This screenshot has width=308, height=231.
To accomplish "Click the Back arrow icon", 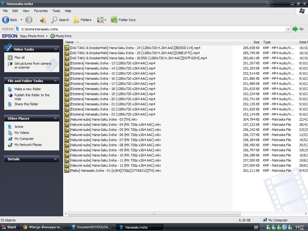I will coord(6,20).
